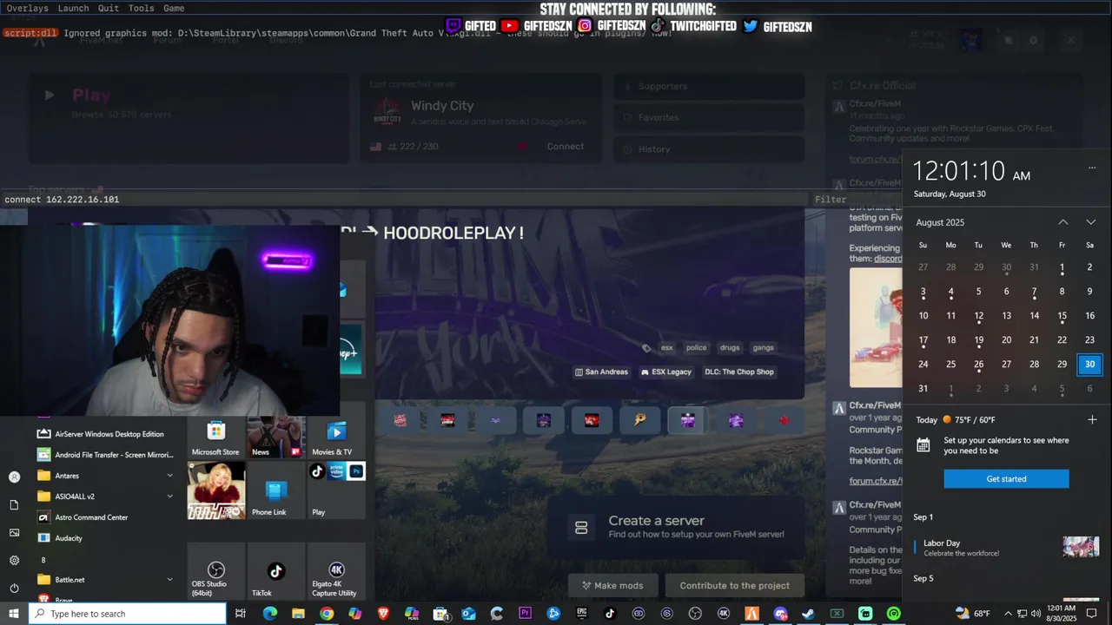Open Google Chrome from the taskbar
The image size is (1112, 625).
(x=327, y=614)
